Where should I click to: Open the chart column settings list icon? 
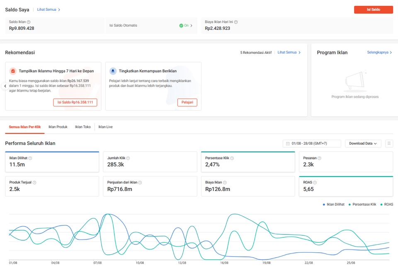[389, 143]
